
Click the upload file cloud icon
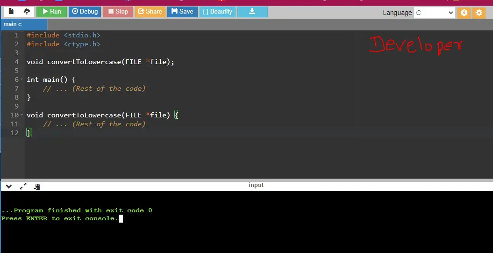click(27, 12)
